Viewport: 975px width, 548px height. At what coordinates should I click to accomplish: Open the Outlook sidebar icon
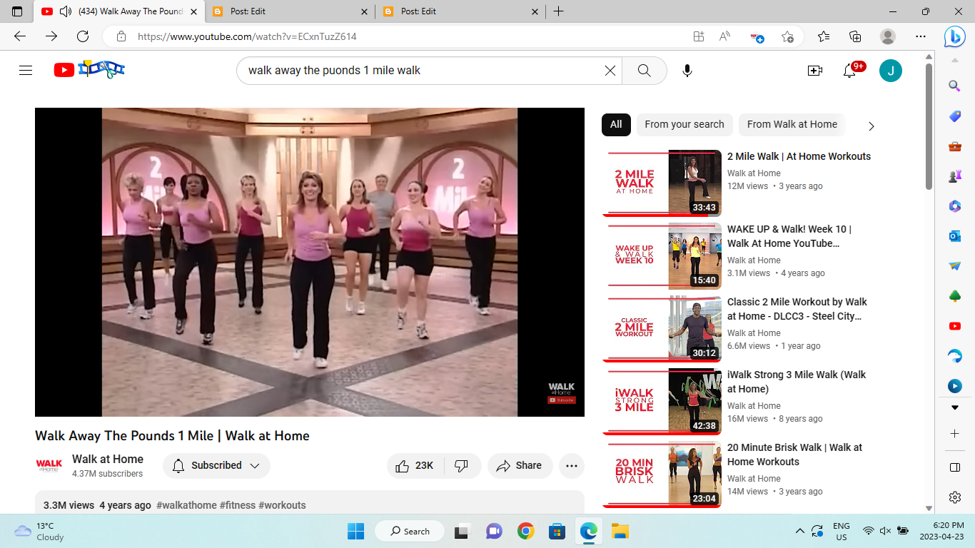click(954, 235)
